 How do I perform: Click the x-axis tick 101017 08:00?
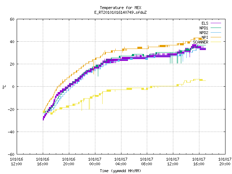(x=146, y=162)
